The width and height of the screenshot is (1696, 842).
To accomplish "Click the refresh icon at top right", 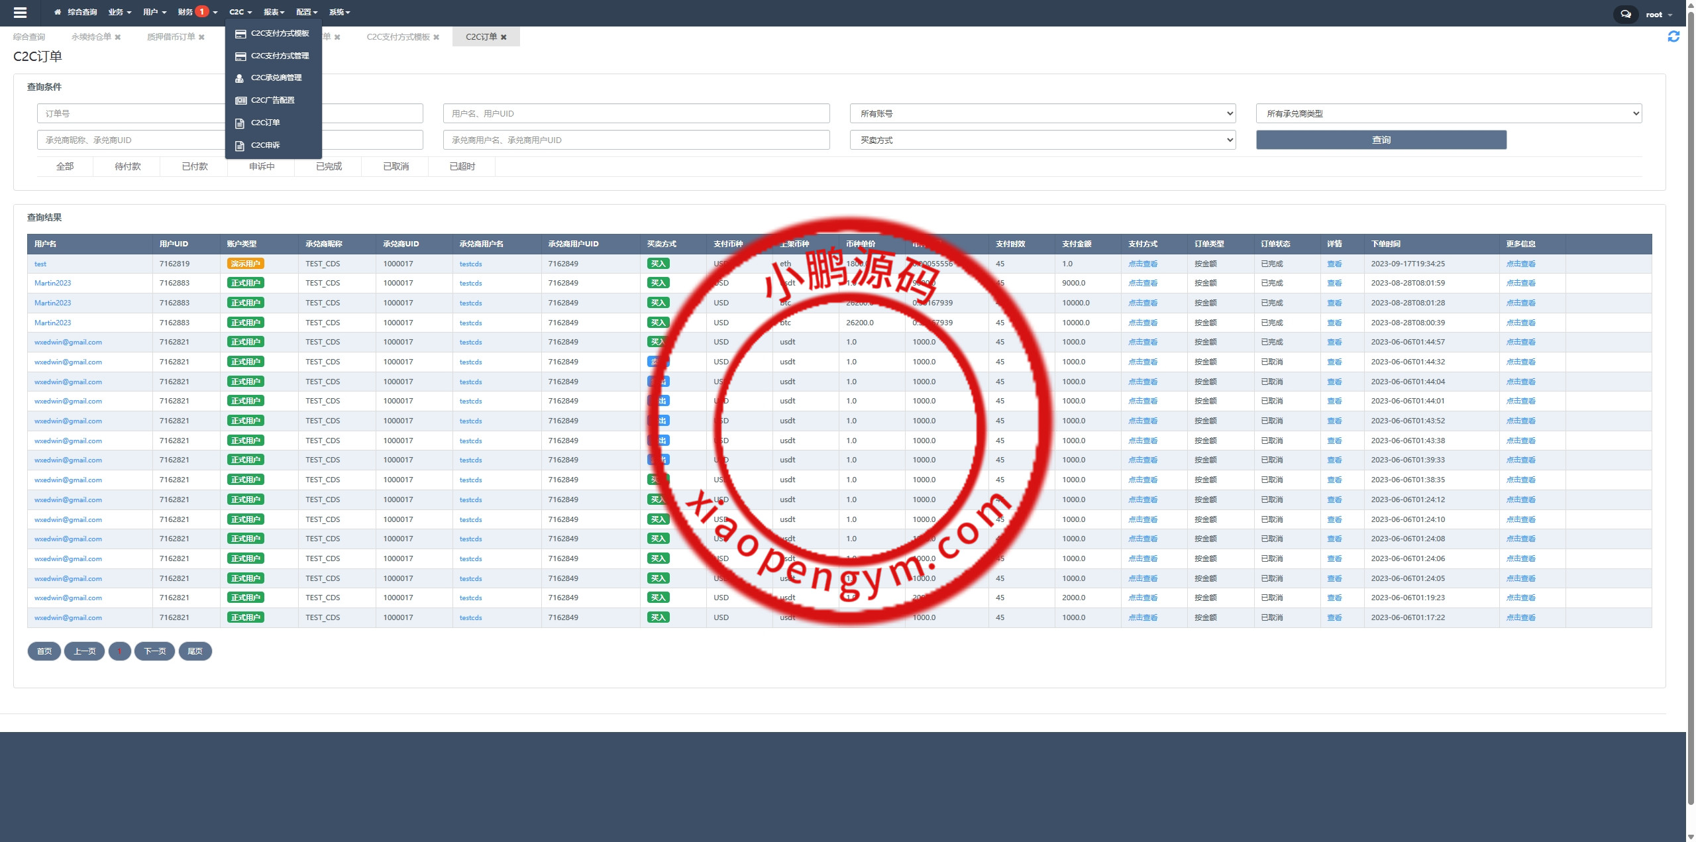I will pos(1673,36).
